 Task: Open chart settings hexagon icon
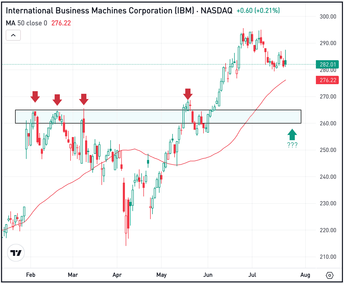click(x=329, y=275)
